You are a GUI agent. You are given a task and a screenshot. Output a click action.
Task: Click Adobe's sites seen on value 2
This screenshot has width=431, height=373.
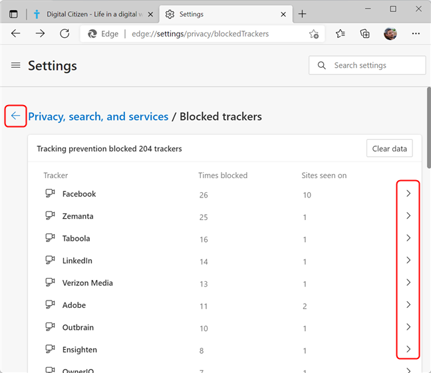[305, 307]
